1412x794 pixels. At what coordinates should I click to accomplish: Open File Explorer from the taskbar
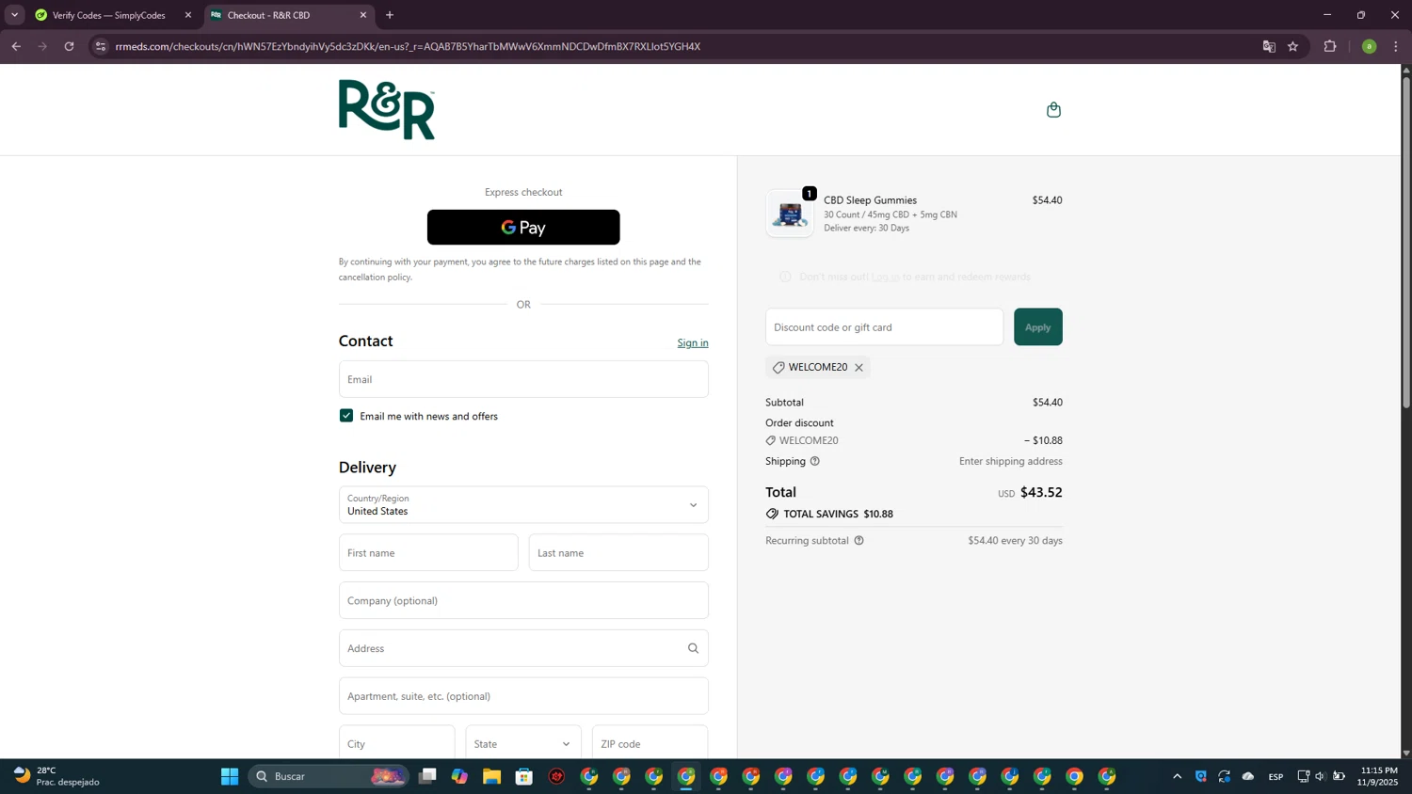491,776
